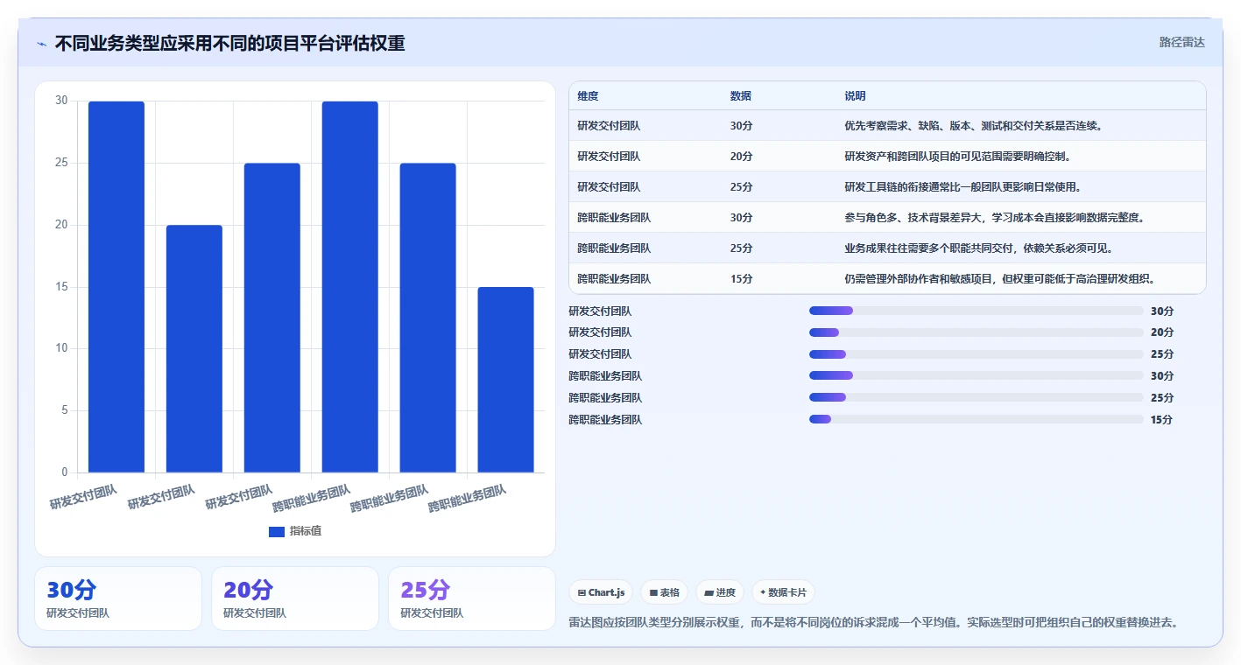Click the 15分 value in the table
Viewport: 1241px width, 665px height.
741,279
